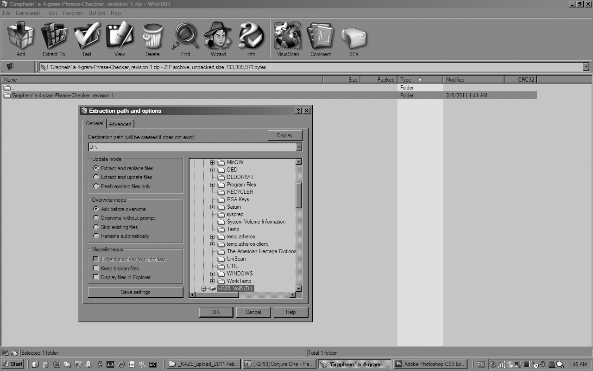Click the Display button
593x371 pixels.
285,135
